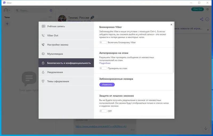Click the Блокировка Viber heading

110,27
